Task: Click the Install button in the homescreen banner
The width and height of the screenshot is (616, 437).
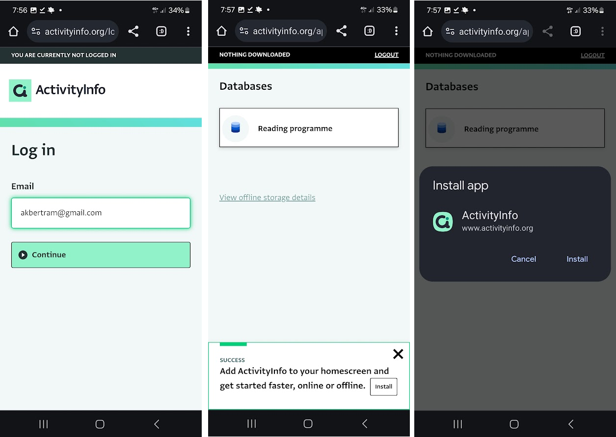Action: click(383, 386)
